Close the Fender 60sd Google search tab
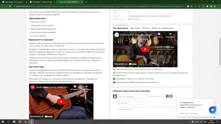The height and width of the screenshot is (124, 221). (x=54, y=2)
